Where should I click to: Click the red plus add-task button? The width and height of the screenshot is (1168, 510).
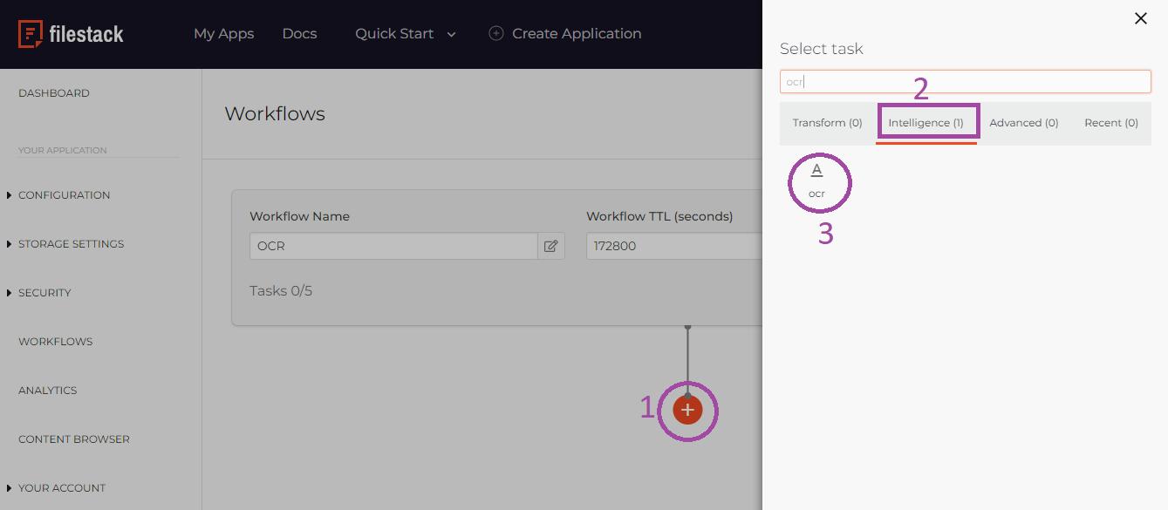[x=687, y=410]
